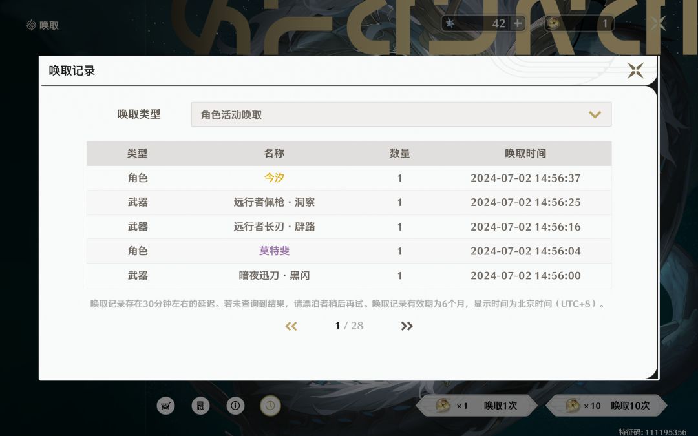Viewport: 698px width, 436px height.
Task: Click timestamp 2024-07-02 14:56:16
Action: (x=525, y=227)
